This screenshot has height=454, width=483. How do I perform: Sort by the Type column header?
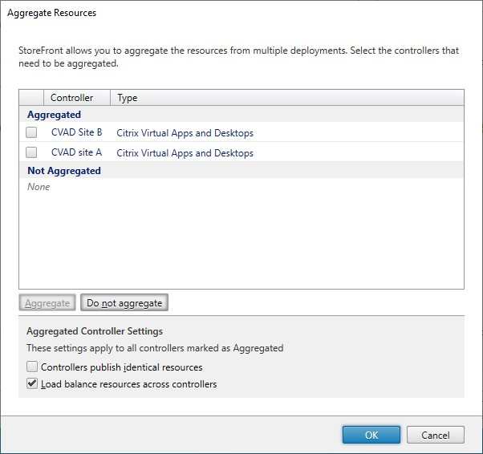coord(128,98)
